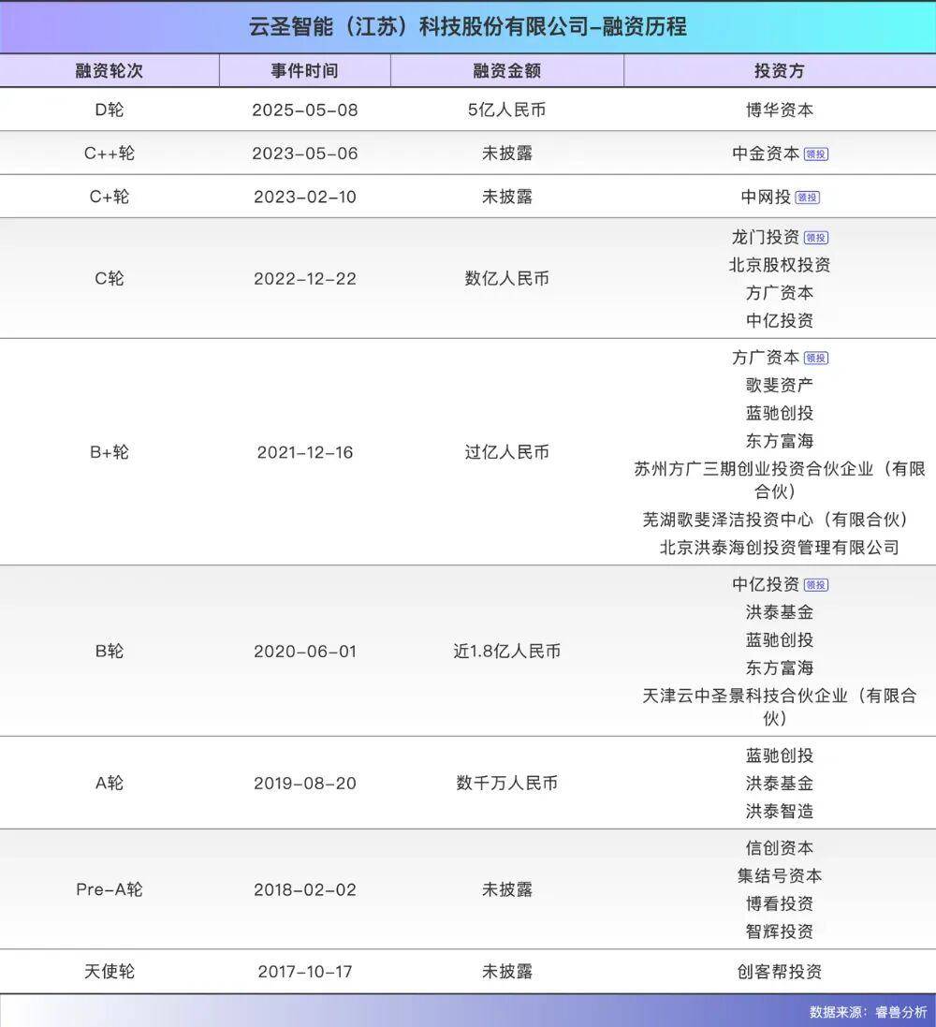Select the date 2022-12-22

click(x=305, y=279)
